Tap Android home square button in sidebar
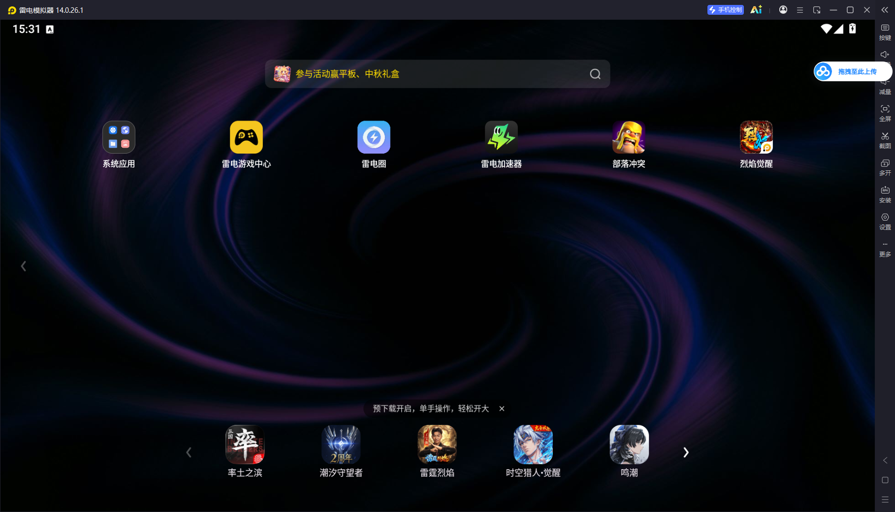The width and height of the screenshot is (895, 512). click(885, 480)
